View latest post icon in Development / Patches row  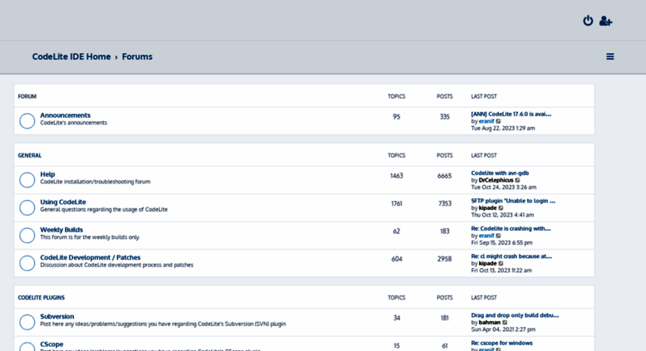[501, 263]
